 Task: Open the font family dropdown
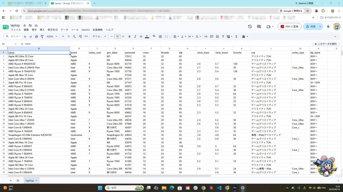click(99, 37)
